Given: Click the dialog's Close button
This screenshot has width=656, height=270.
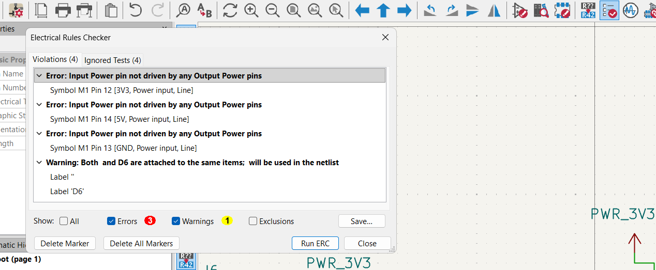Looking at the screenshot, I should pyautogui.click(x=367, y=243).
